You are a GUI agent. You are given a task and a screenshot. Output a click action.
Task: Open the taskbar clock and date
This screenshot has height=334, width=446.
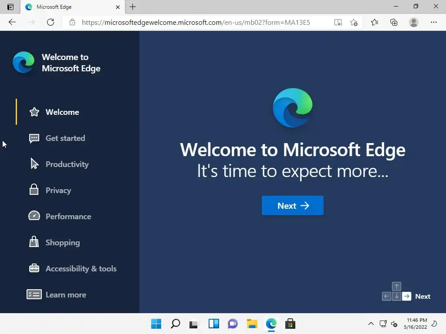pos(415,324)
